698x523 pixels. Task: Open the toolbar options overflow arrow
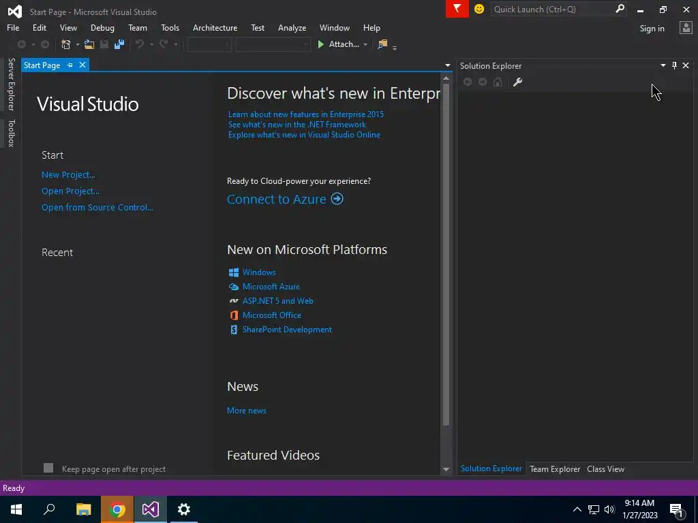coord(395,47)
